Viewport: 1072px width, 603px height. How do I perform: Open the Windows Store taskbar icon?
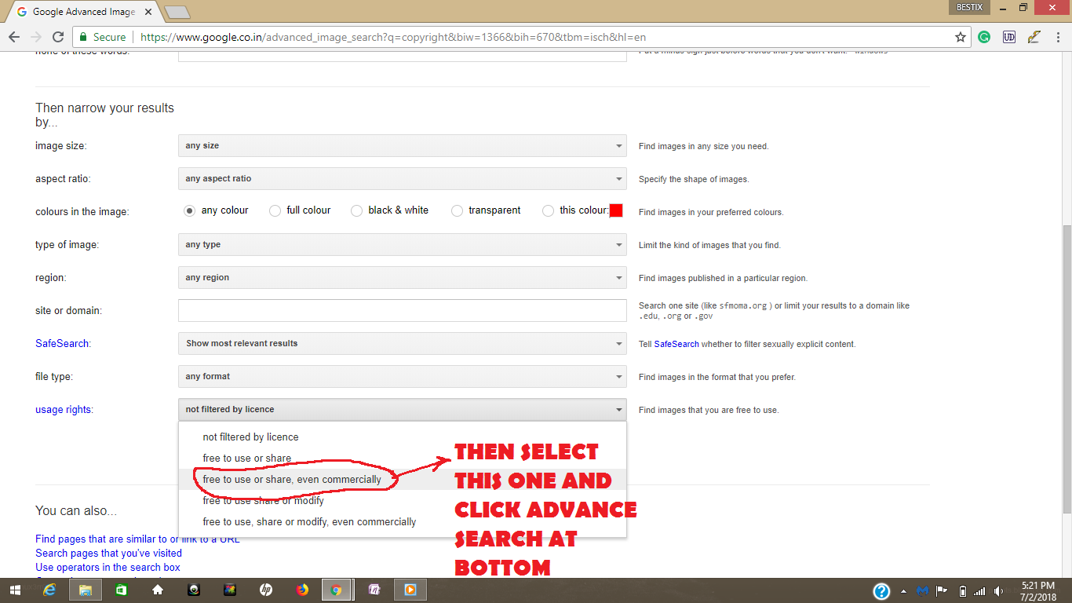pos(122,590)
